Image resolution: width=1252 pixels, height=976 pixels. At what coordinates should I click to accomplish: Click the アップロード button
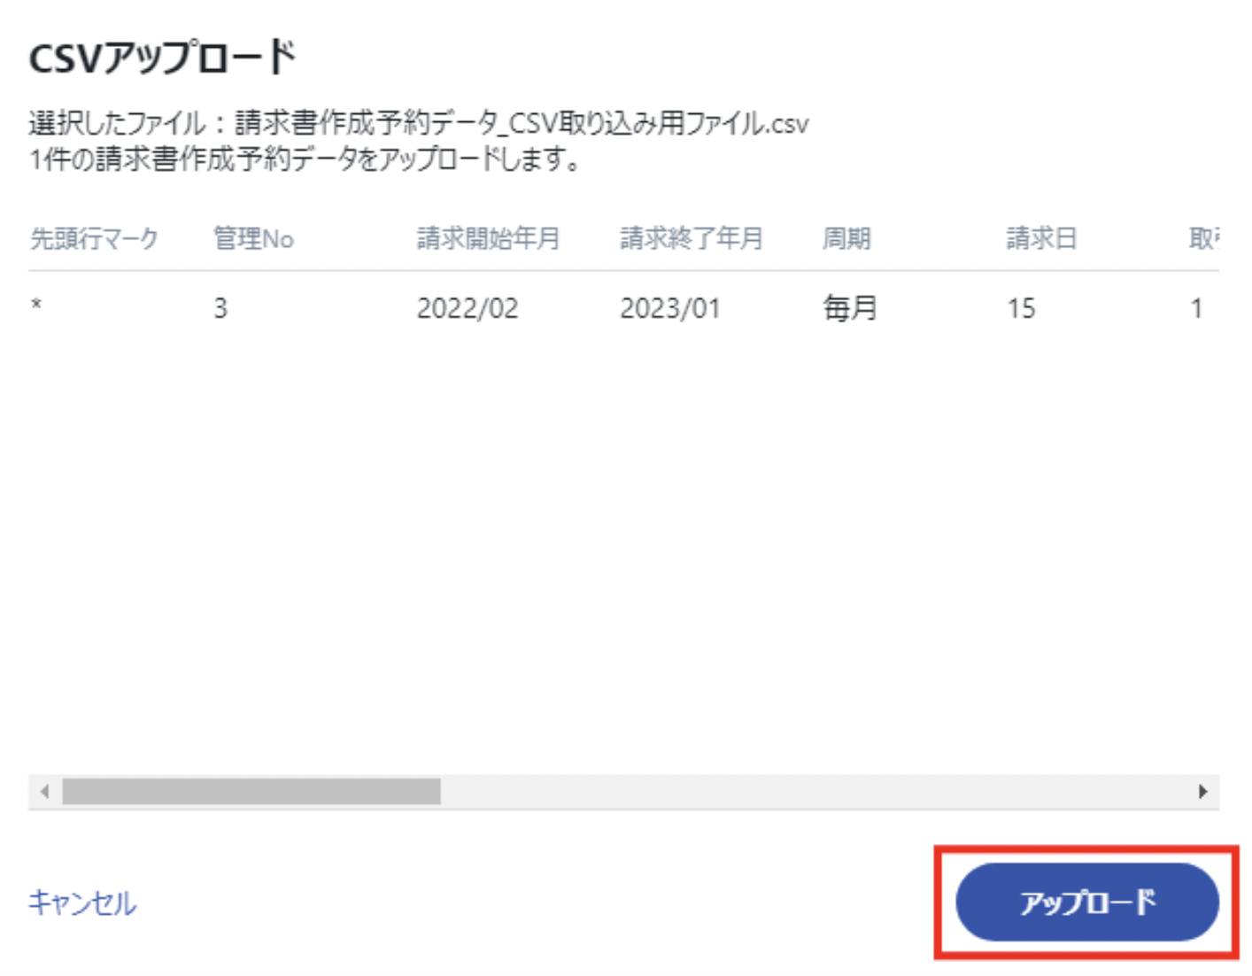[x=1086, y=902]
